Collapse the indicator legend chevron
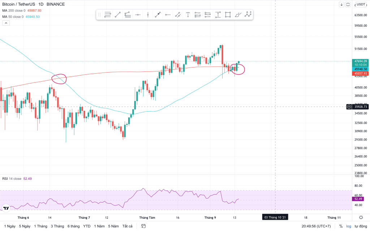This screenshot has width=370, height=231. (6, 23)
